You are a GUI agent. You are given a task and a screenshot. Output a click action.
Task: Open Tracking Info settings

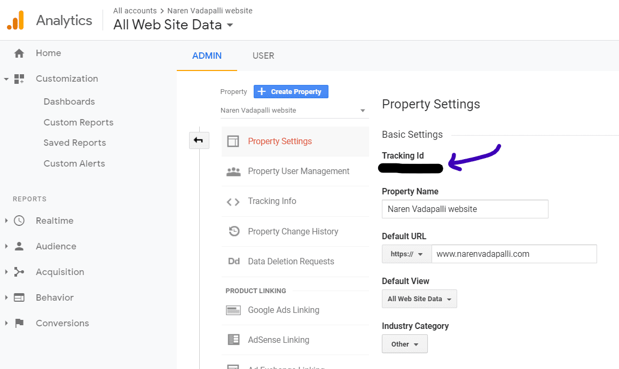pyautogui.click(x=295, y=201)
